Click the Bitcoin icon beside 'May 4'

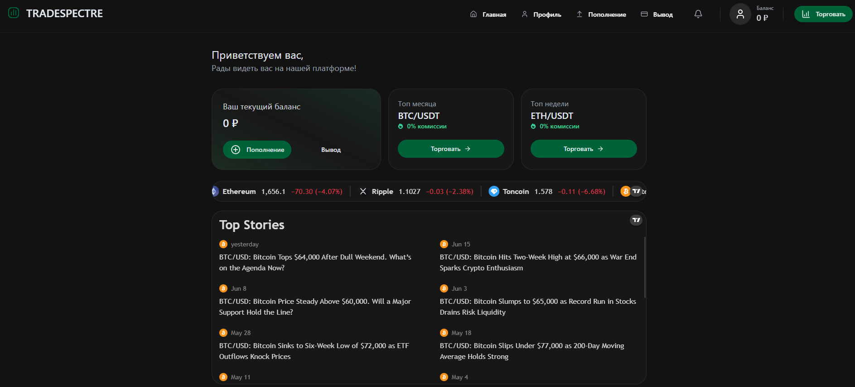click(444, 377)
